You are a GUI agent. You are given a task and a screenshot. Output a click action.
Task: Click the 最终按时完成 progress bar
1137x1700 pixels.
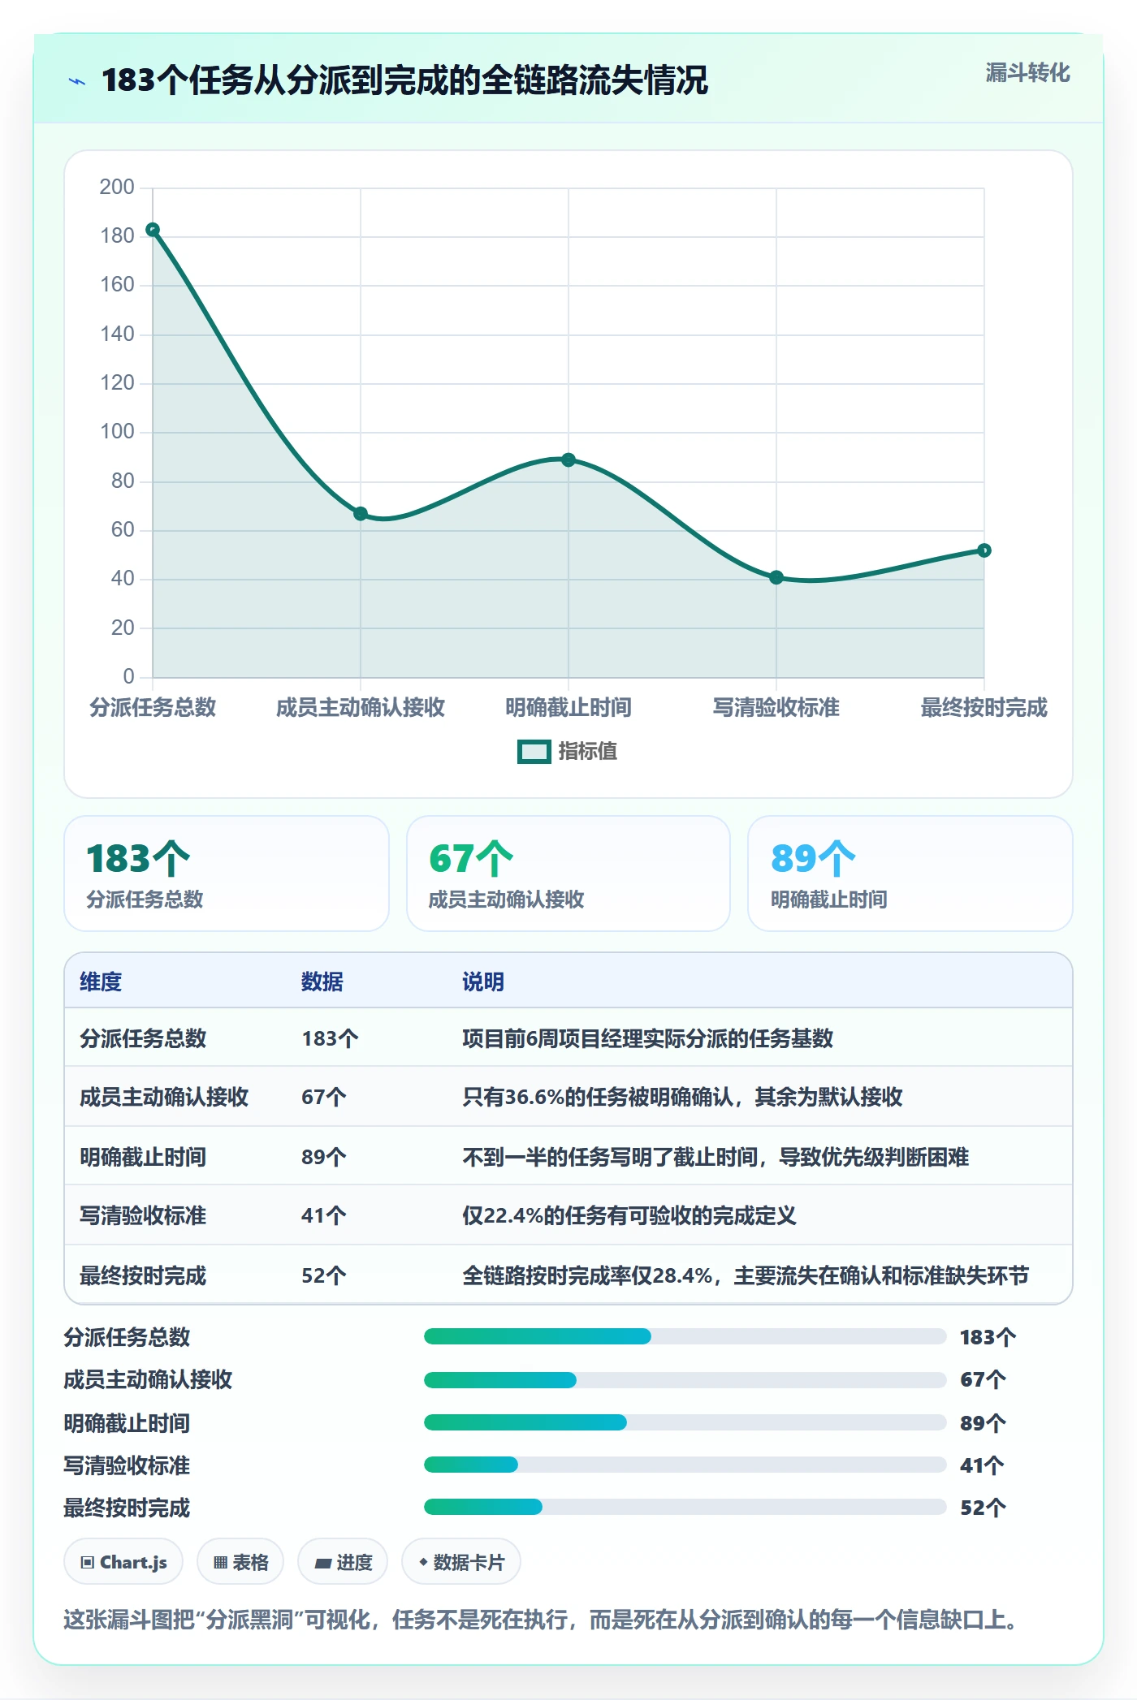click(x=685, y=1507)
